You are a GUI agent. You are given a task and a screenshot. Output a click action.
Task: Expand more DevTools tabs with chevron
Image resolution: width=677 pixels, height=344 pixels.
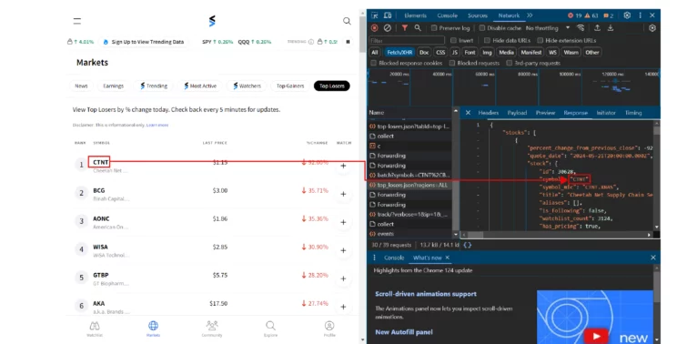tap(530, 15)
